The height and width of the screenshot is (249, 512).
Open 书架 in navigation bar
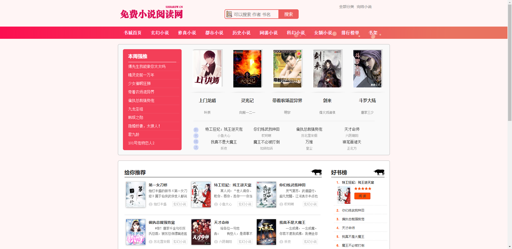click(373, 33)
